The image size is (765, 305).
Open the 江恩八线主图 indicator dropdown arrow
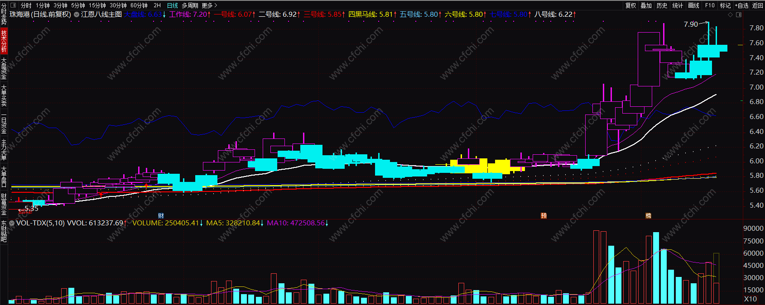point(77,14)
